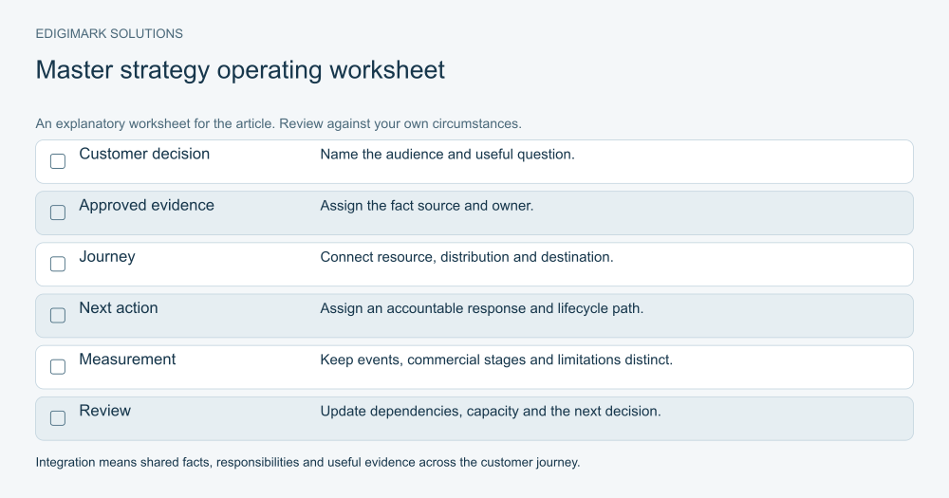The image size is (949, 498).
Task: Tick the Approved evidence checkbox
Action: coord(58,212)
